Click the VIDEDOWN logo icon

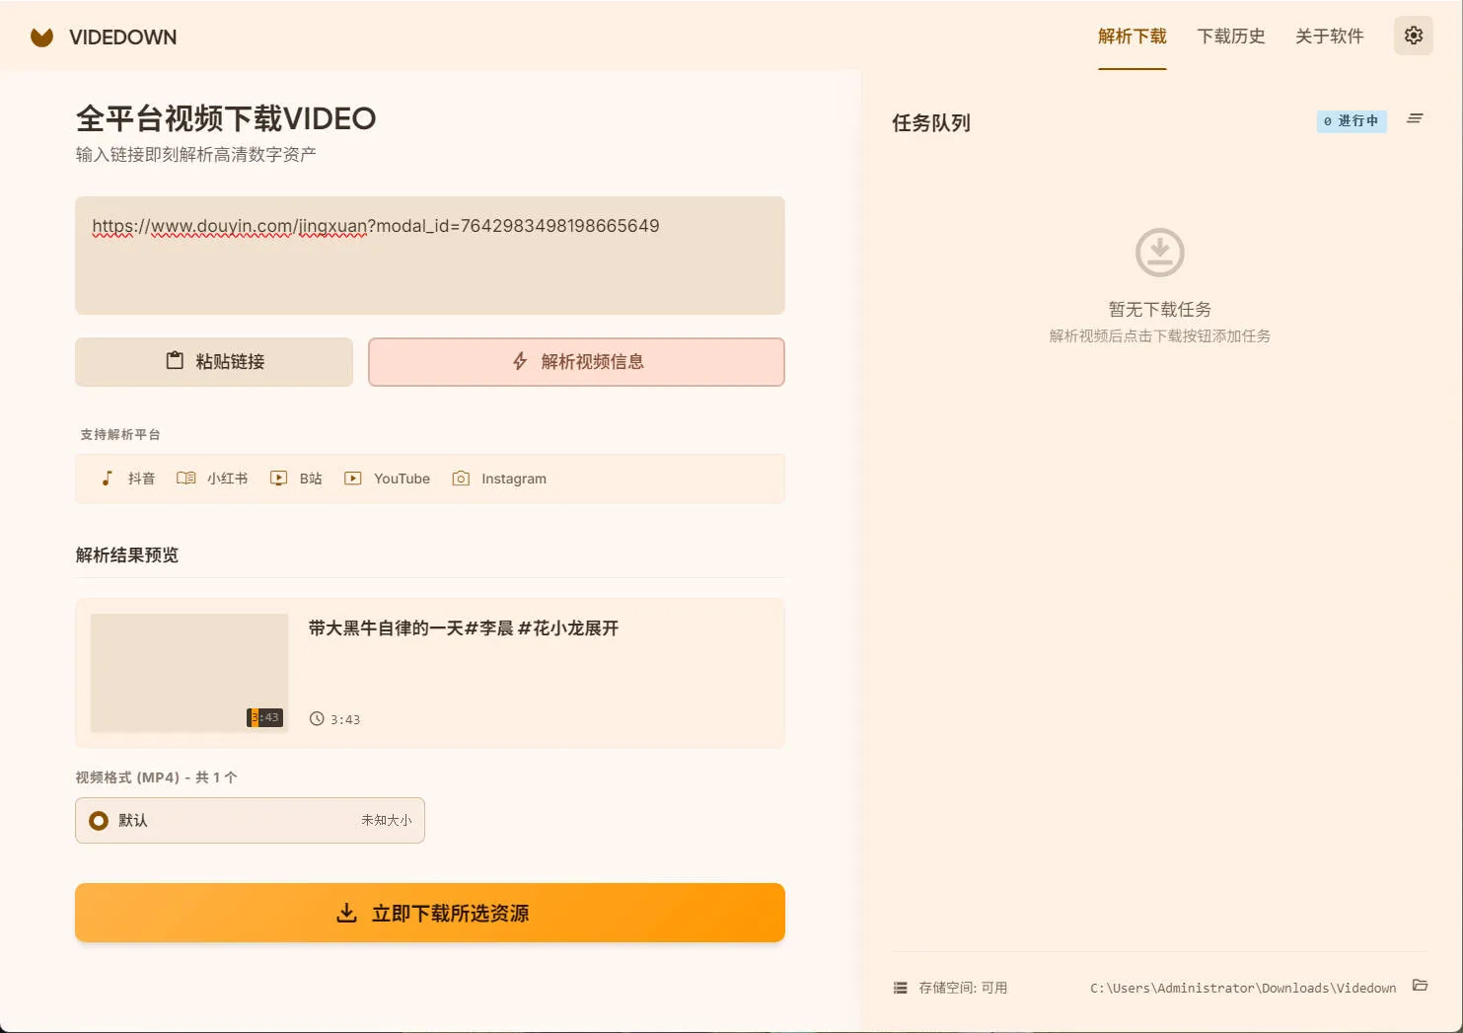point(41,37)
